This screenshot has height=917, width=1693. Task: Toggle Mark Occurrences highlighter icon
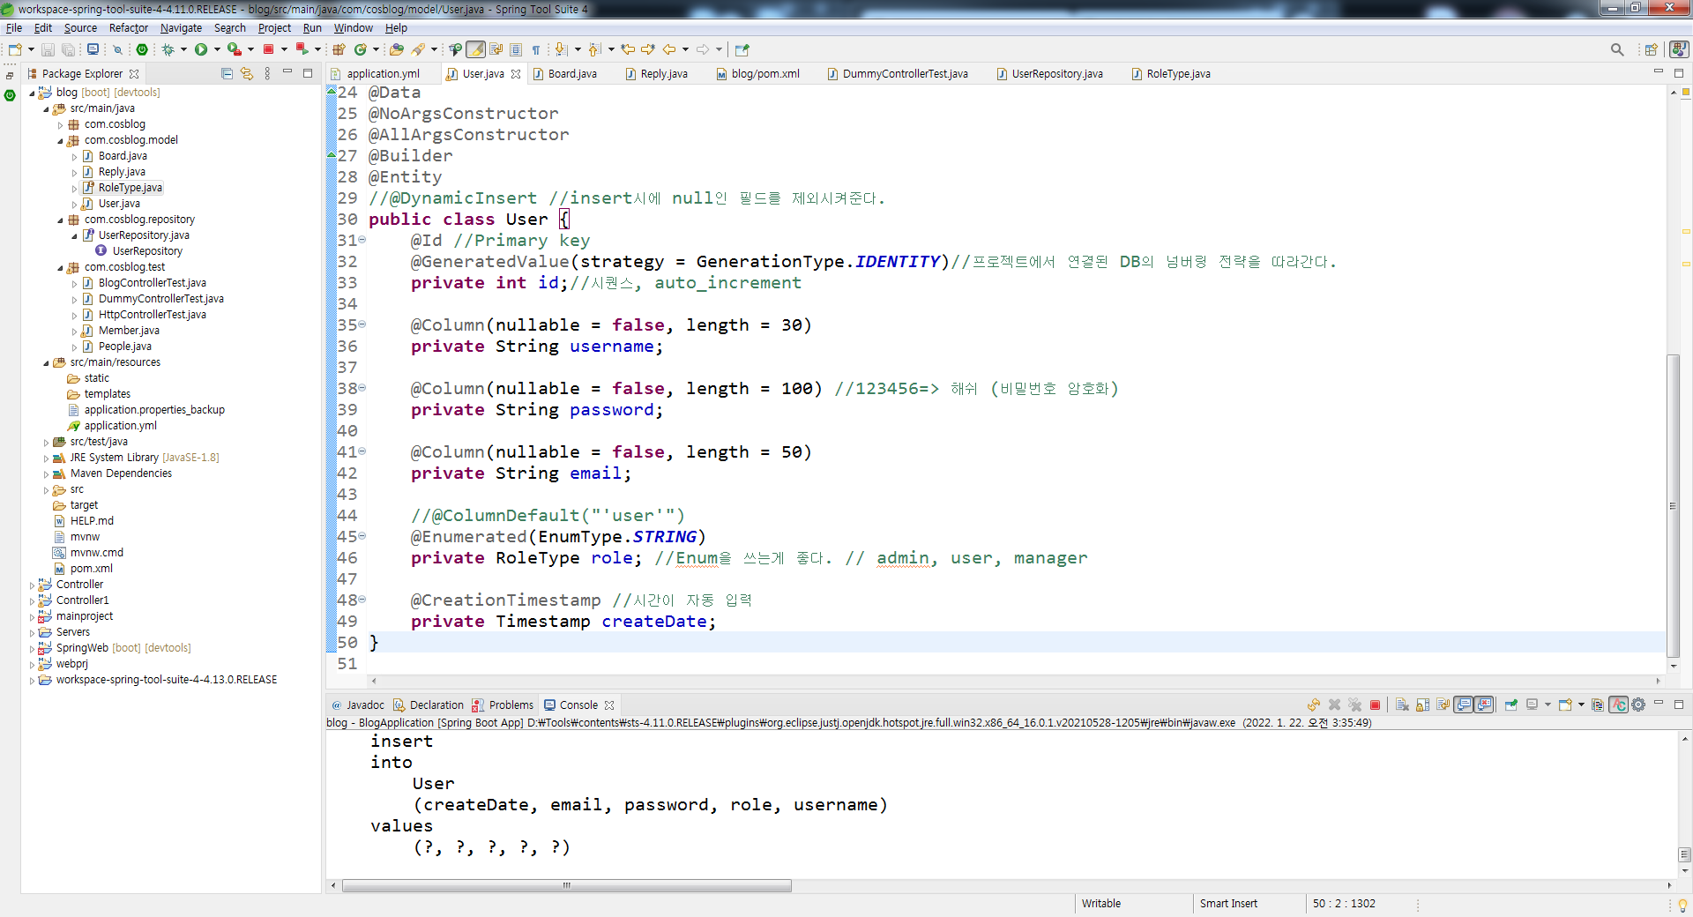pos(475,49)
